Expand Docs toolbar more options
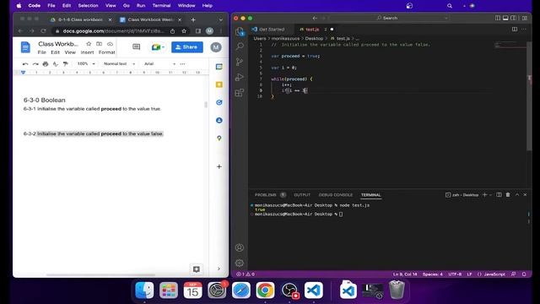Viewport: 540px width, 304px height. (182, 64)
